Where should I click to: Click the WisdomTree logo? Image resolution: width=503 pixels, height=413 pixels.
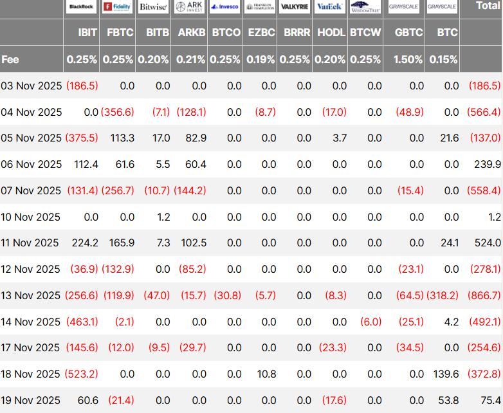tap(365, 7)
